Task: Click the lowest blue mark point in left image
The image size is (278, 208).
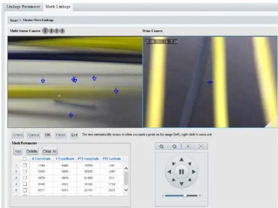Action: click(x=71, y=115)
